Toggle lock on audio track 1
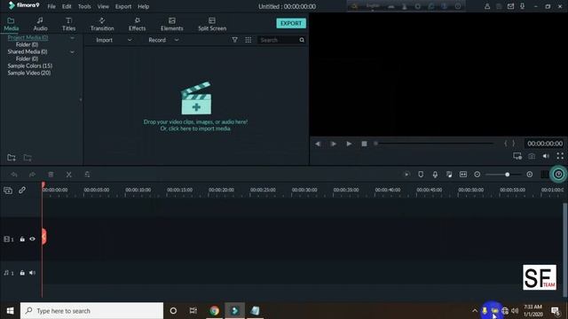 click(x=22, y=273)
